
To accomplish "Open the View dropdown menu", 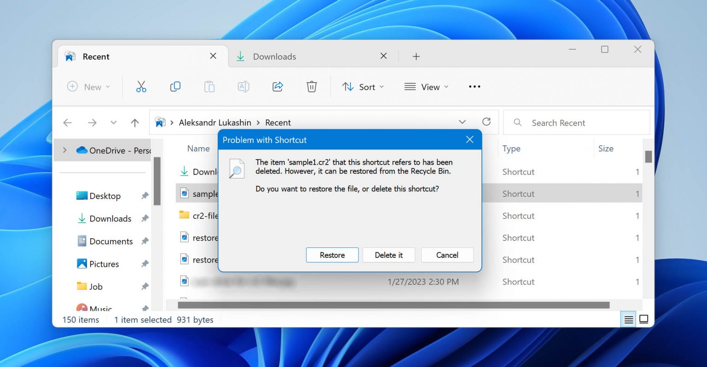I will [426, 86].
